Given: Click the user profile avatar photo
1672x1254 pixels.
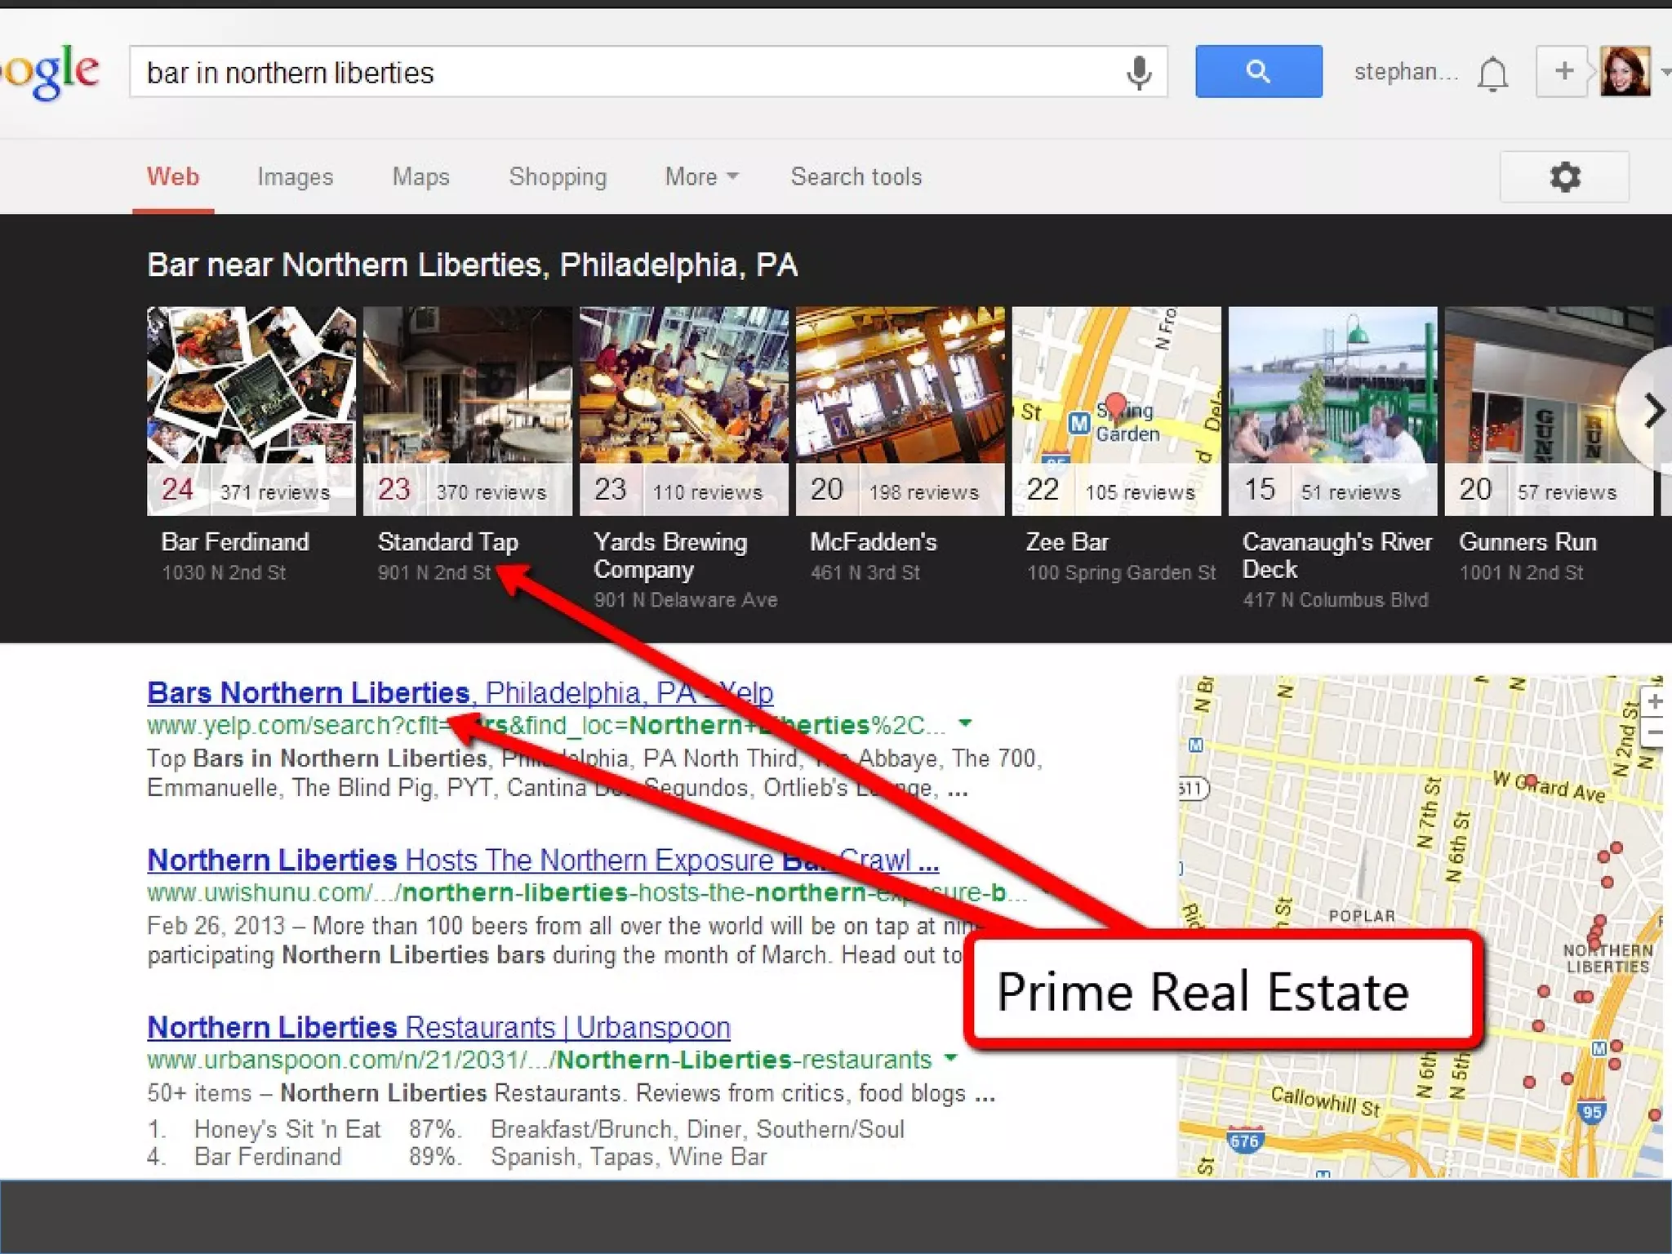Looking at the screenshot, I should click(1625, 72).
